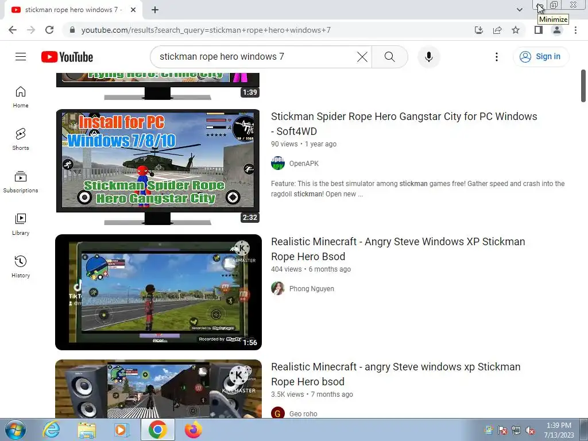Bookmark this page with the star icon

pos(516,30)
